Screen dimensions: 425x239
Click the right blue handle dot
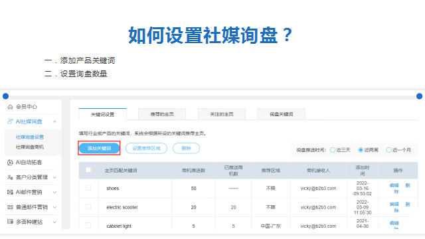tap(419, 96)
